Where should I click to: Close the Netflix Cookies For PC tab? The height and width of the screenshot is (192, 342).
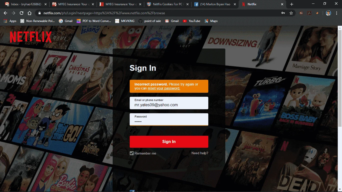pos(188,4)
